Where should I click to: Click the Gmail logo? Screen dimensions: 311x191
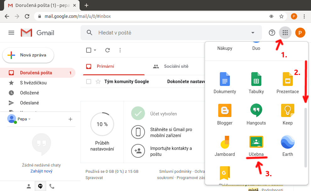[x=37, y=33]
